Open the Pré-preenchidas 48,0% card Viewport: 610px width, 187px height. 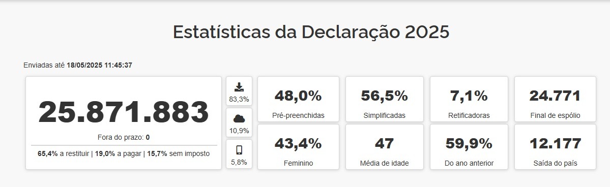pyautogui.click(x=299, y=99)
